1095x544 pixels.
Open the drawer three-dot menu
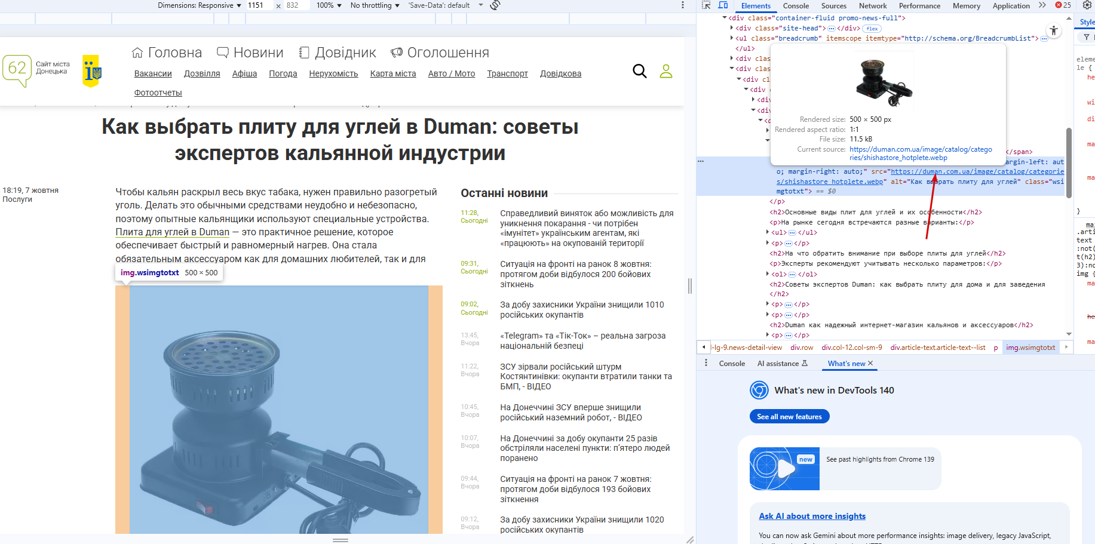pos(706,363)
